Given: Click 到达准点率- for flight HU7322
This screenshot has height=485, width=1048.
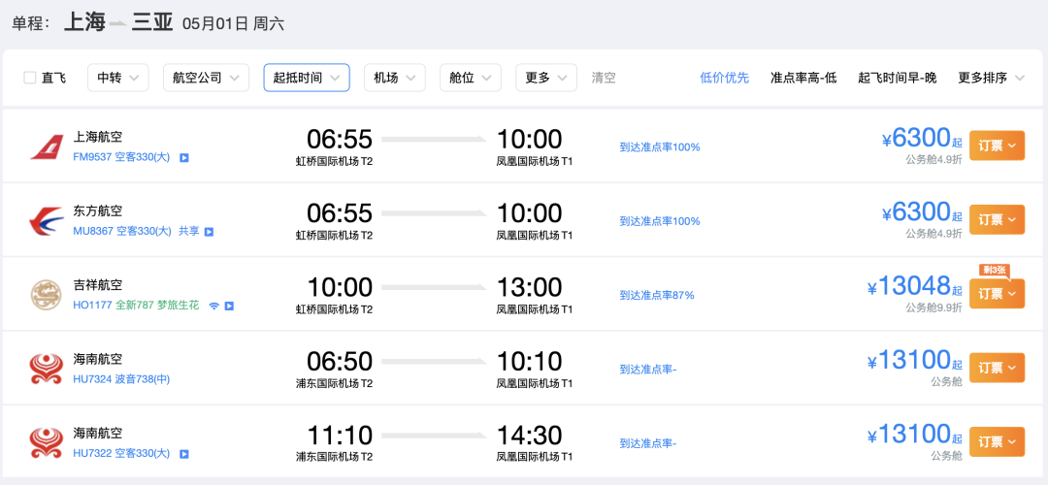Looking at the screenshot, I should click(648, 443).
